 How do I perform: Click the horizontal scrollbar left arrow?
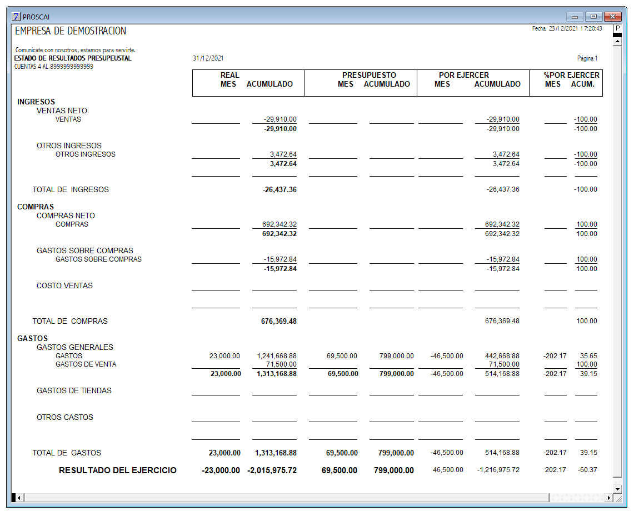click(x=19, y=498)
